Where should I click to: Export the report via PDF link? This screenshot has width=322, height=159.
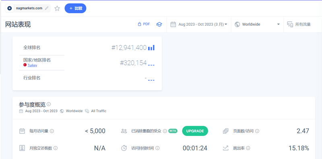click(144, 24)
